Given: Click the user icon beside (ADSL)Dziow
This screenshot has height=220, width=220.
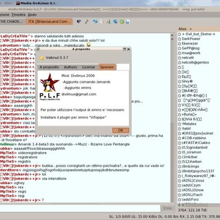Looking at the screenshot, I should pyautogui.click(x=180, y=190).
